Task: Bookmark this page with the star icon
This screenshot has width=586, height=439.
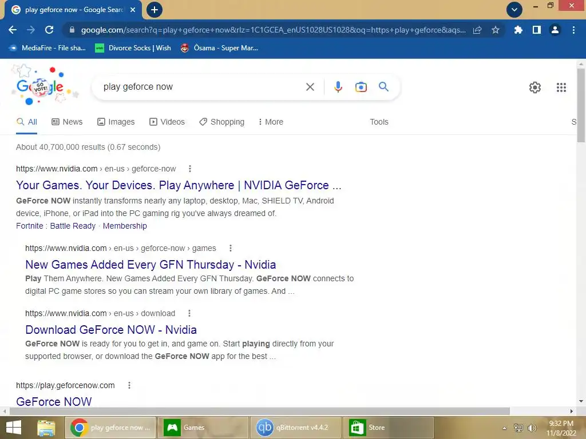Action: [496, 30]
